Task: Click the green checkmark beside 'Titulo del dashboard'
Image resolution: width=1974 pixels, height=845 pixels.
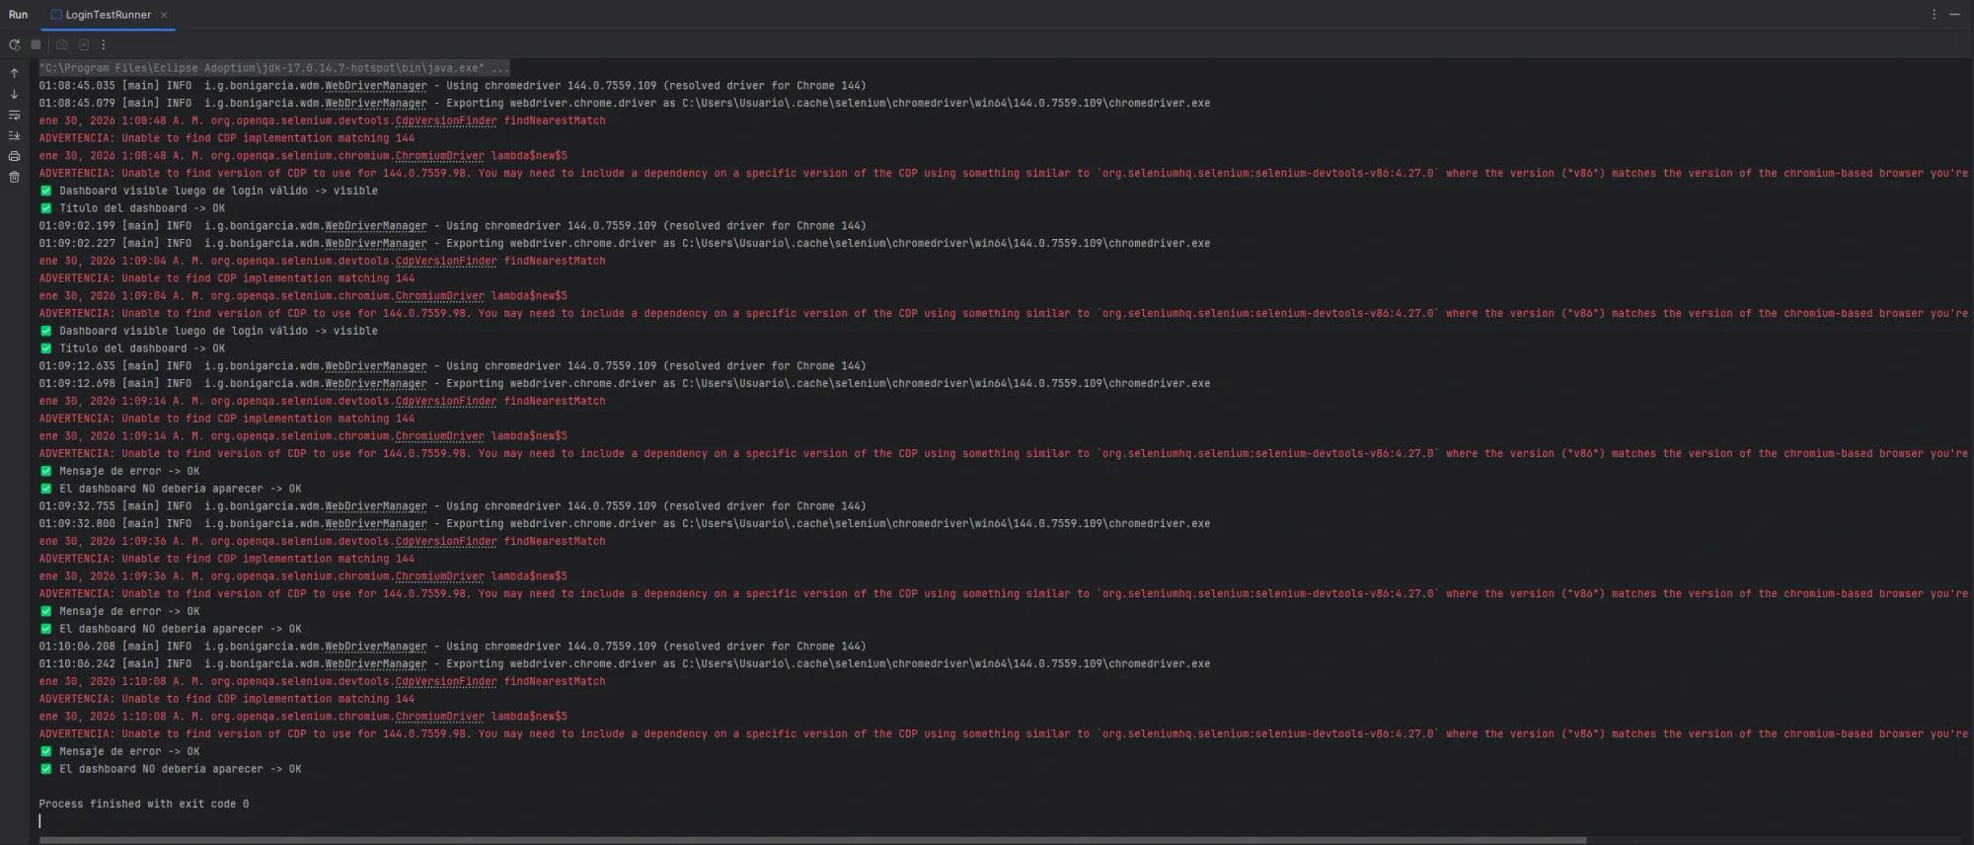Action: pos(45,207)
